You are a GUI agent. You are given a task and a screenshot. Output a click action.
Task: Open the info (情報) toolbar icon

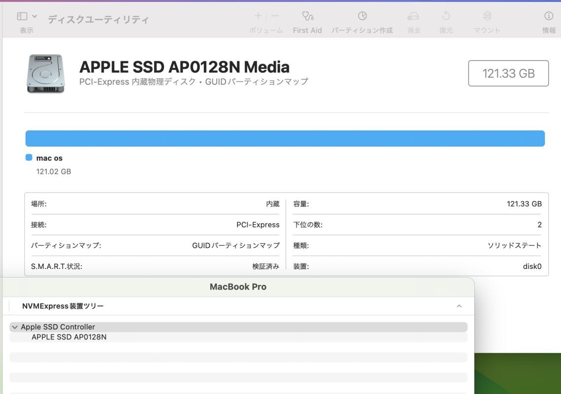(549, 16)
